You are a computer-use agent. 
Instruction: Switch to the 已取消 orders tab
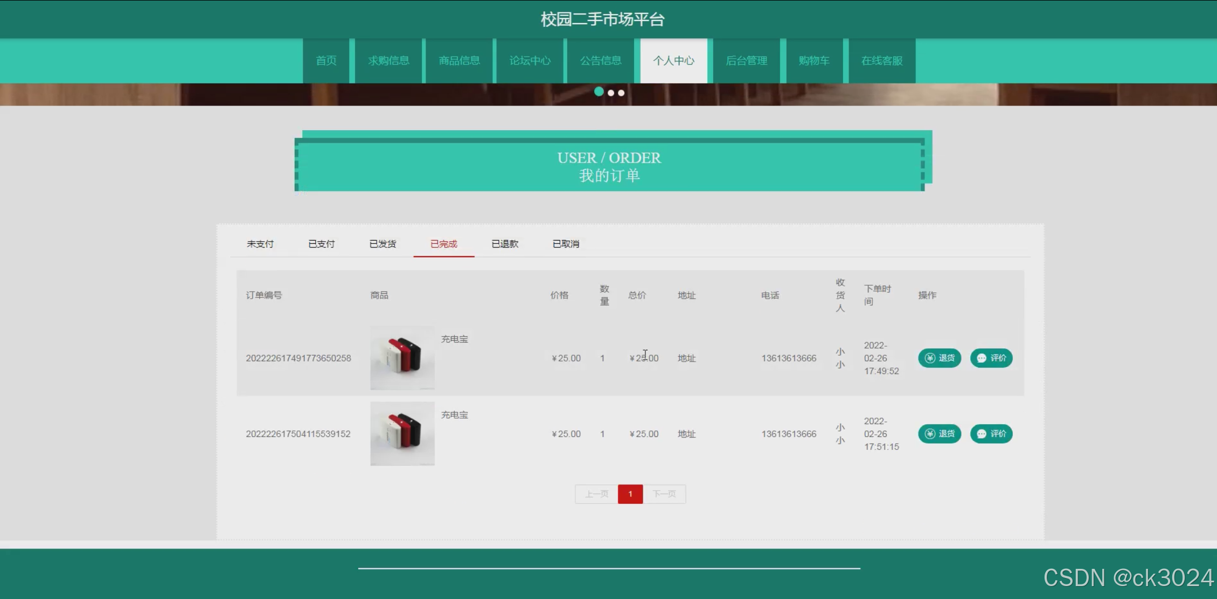pos(566,244)
